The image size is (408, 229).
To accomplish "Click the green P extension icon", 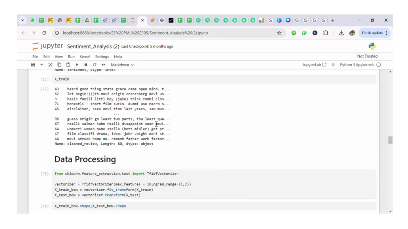I will tap(304, 33).
